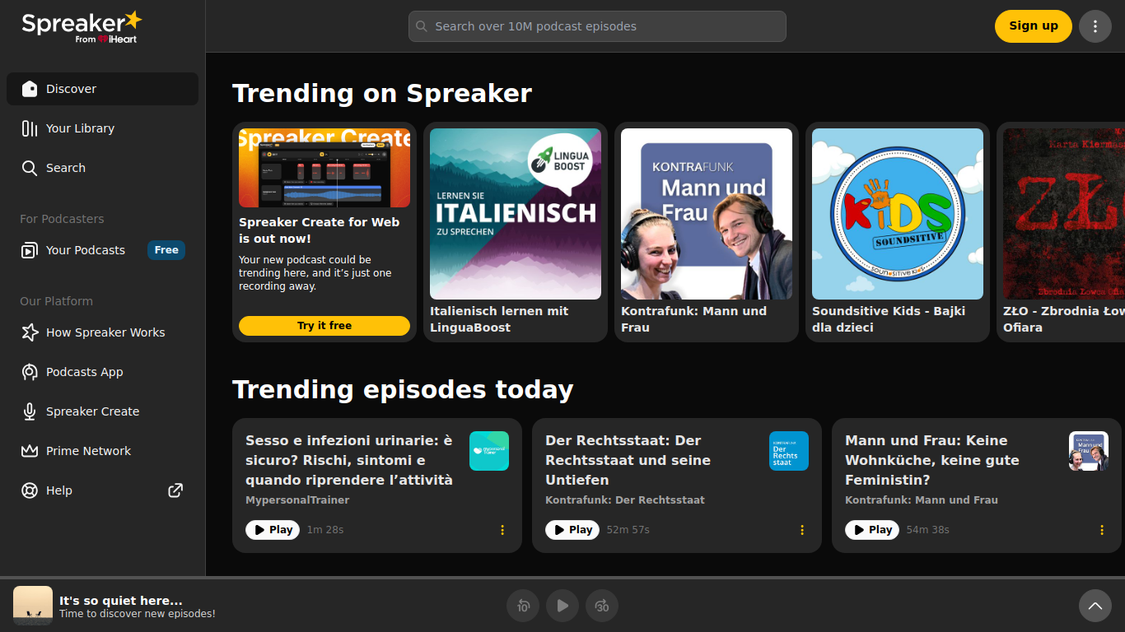Open the ZŁO Zbrodnia podcast cover
The width and height of the screenshot is (1125, 632).
tap(1064, 214)
